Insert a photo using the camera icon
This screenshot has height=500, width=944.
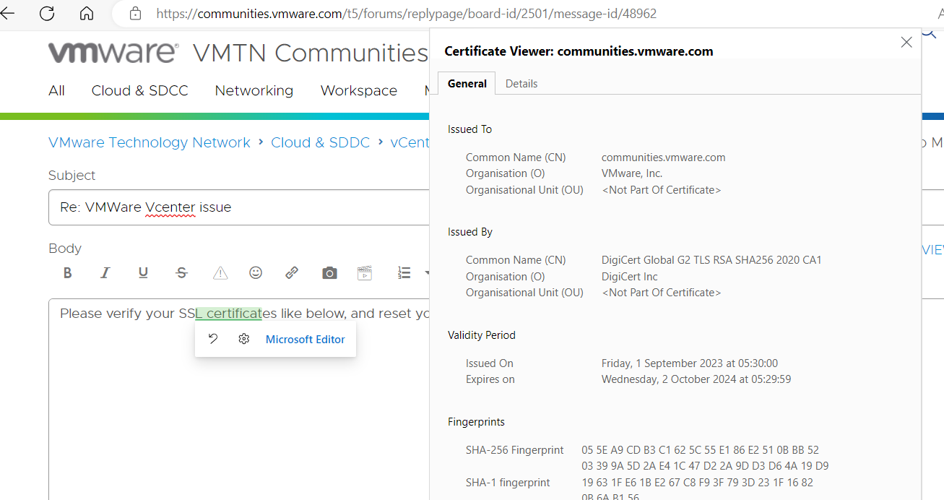(x=329, y=272)
